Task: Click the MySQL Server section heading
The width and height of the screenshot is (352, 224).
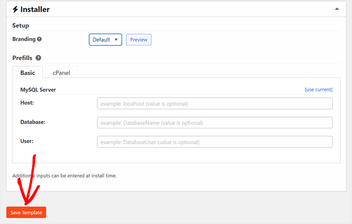Action: (x=38, y=89)
